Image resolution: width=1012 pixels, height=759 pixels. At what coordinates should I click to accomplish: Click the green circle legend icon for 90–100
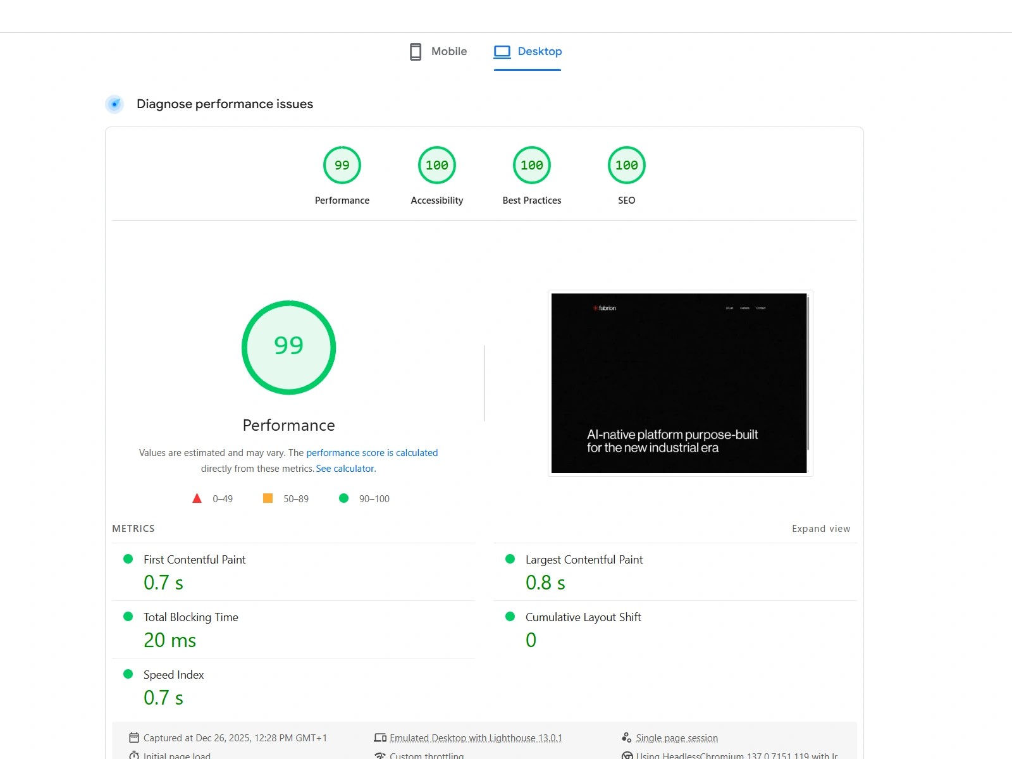(343, 498)
